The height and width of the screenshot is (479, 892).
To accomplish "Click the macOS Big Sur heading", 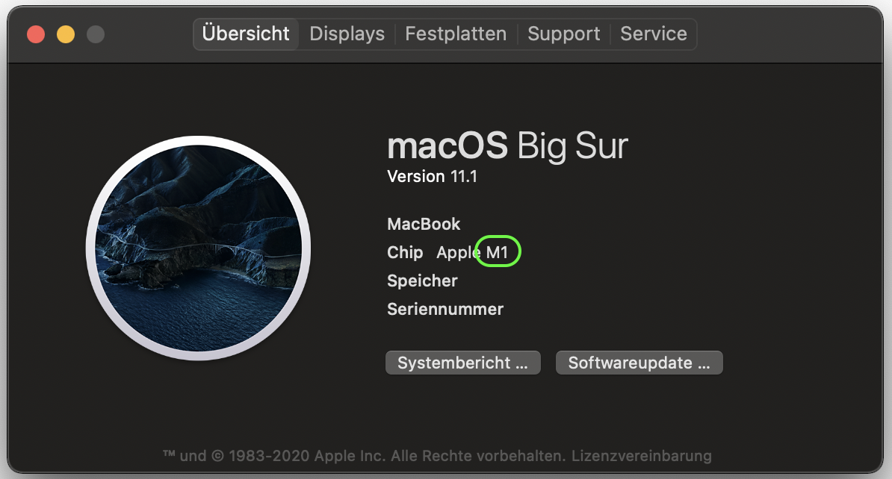I will point(507,146).
